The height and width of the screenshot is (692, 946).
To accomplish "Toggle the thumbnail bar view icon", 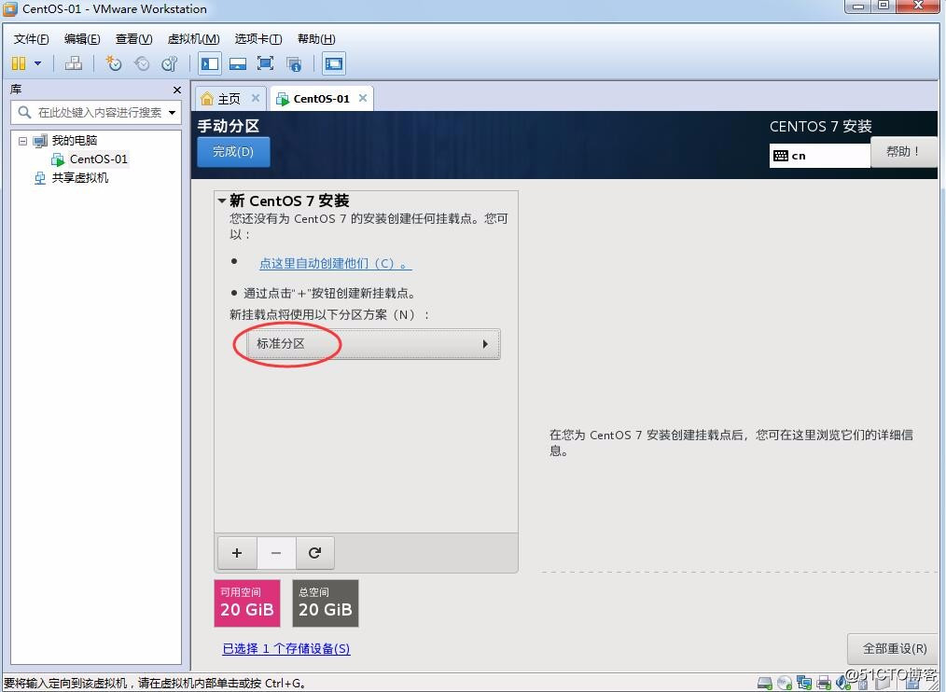I will (x=238, y=63).
